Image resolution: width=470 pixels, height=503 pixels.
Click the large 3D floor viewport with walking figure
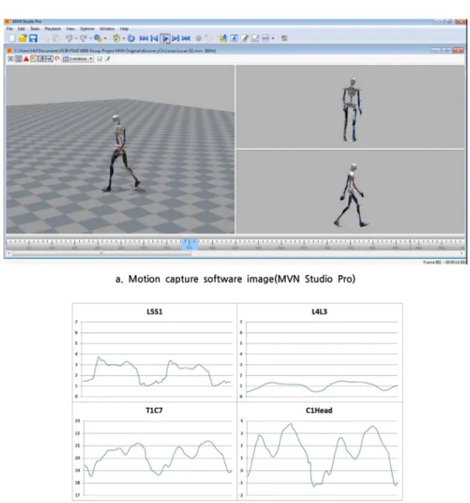(120, 149)
